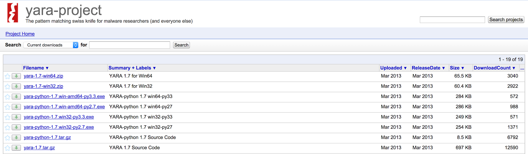528x154 pixels.
Task: Click download icon for yara-python win32-py2.7 exe
Action: pos(16,127)
